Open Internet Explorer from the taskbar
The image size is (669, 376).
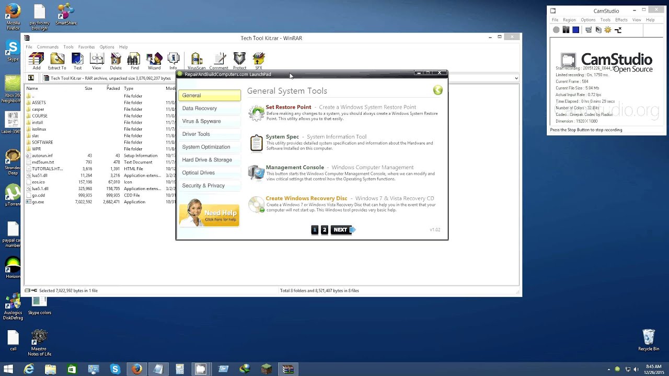(x=29, y=369)
